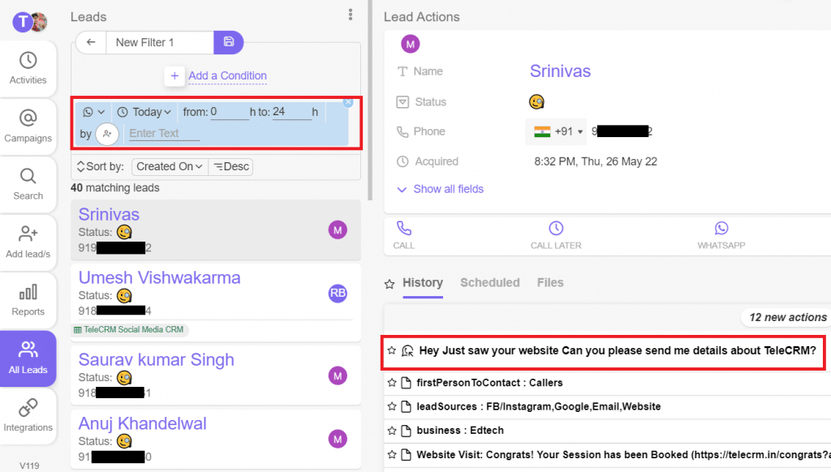Switch to the Scheduled tab
The height and width of the screenshot is (472, 831).
click(x=490, y=282)
